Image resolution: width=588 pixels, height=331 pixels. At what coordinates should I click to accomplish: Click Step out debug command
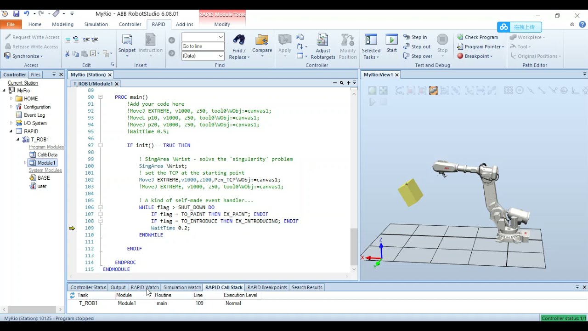[x=417, y=46]
